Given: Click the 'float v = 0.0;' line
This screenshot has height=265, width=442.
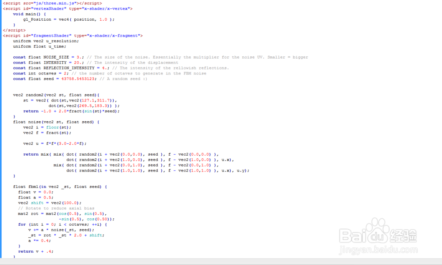Looking at the screenshot, I should point(36,192).
